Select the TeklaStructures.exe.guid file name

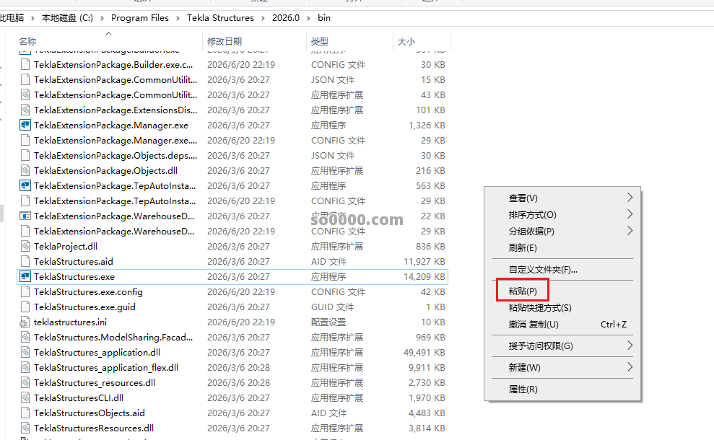84,307
